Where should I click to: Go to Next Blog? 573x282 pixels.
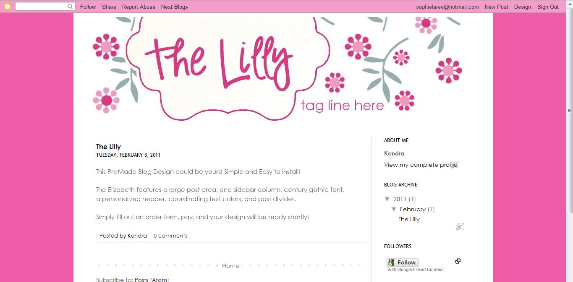pyautogui.click(x=175, y=7)
